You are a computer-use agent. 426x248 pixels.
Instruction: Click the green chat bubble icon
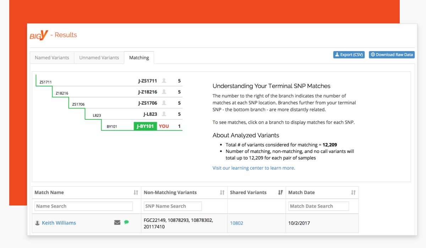coord(126,222)
